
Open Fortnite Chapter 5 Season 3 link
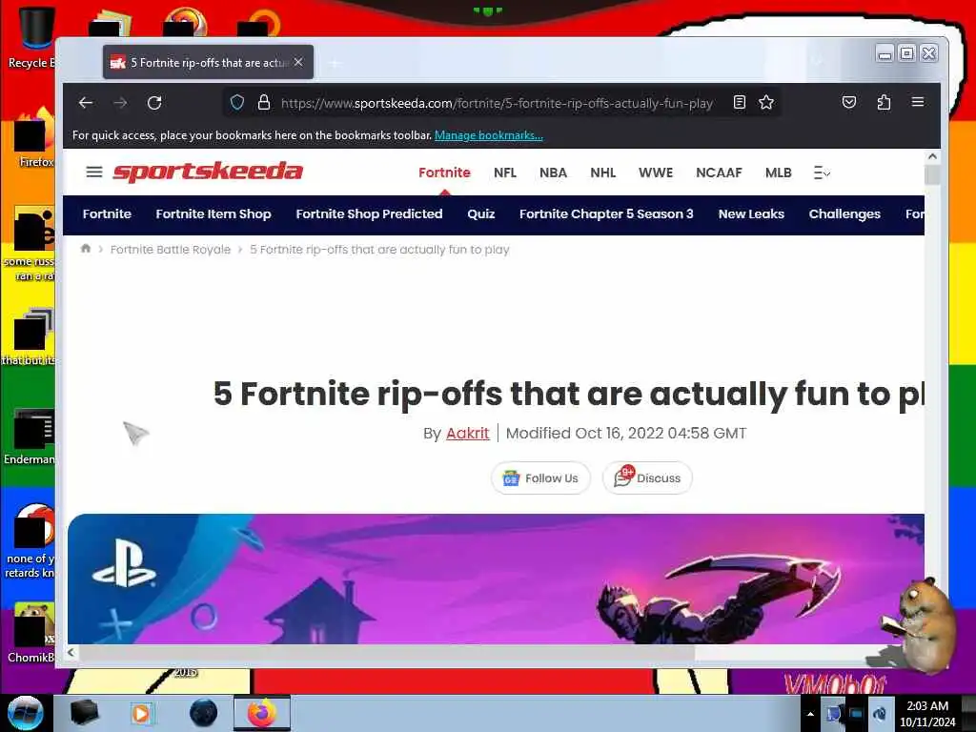click(606, 214)
